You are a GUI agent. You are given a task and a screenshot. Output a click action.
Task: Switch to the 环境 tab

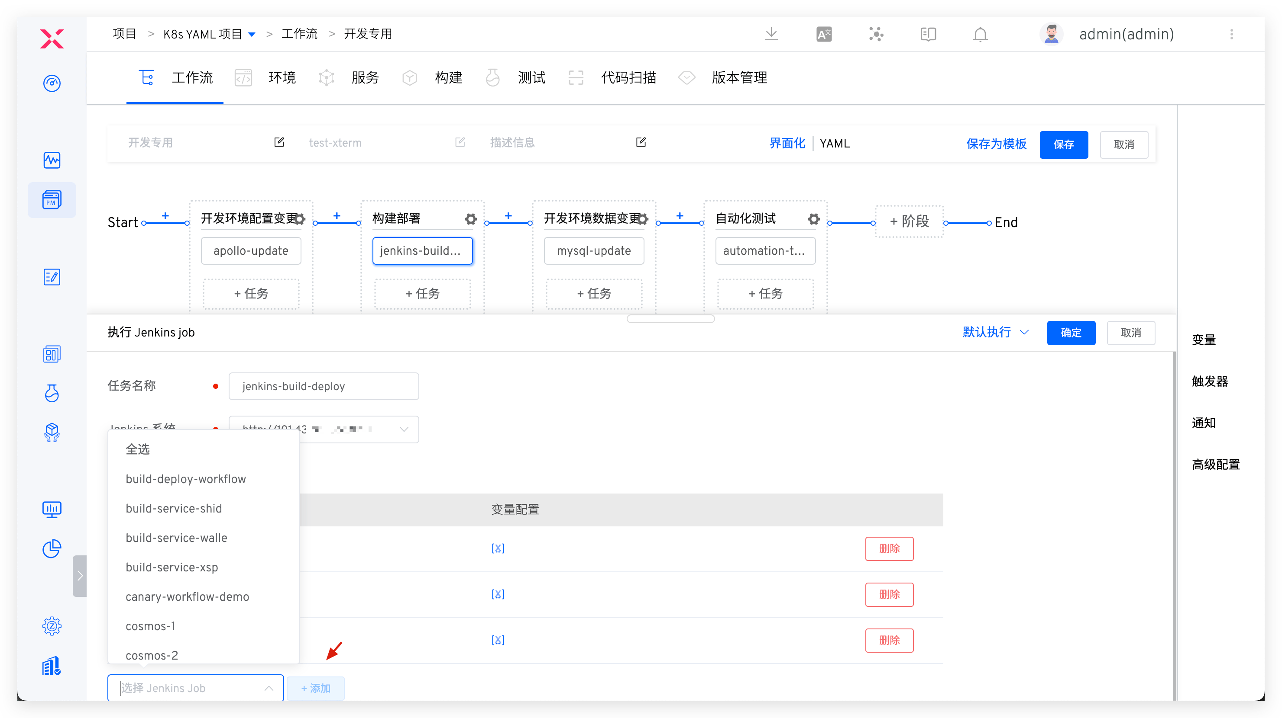point(265,77)
